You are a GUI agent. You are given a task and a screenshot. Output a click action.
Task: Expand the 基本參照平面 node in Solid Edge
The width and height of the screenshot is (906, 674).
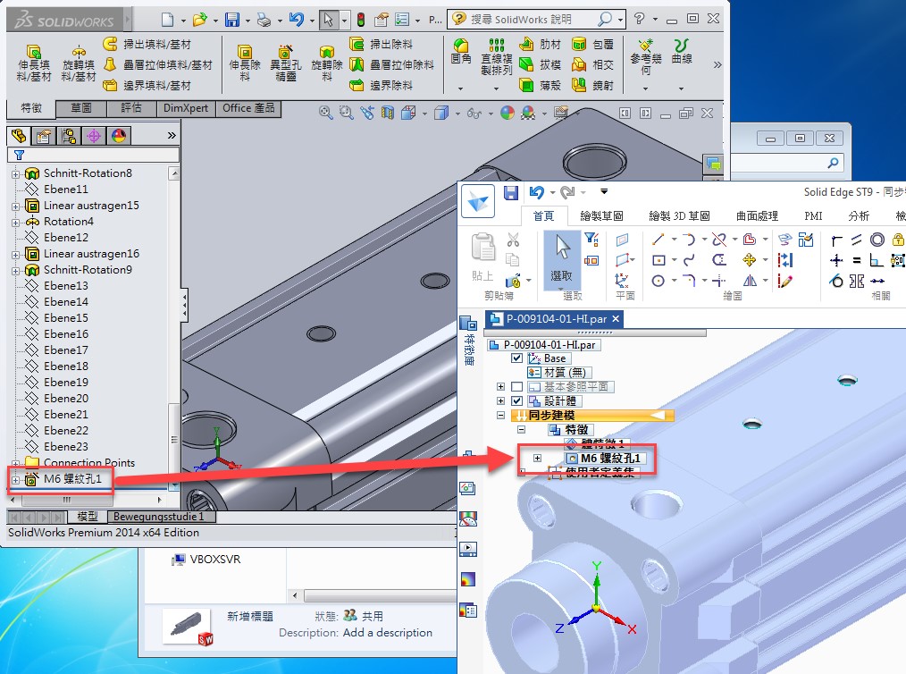501,387
